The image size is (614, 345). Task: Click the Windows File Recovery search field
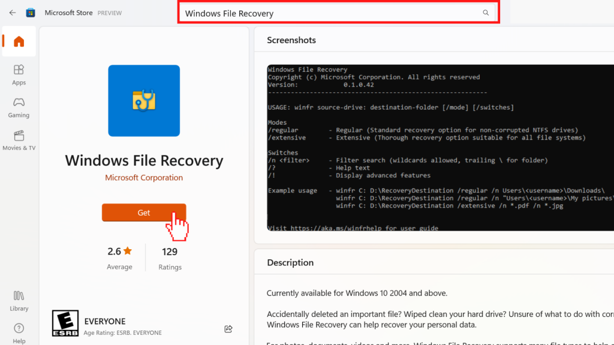[x=338, y=13]
